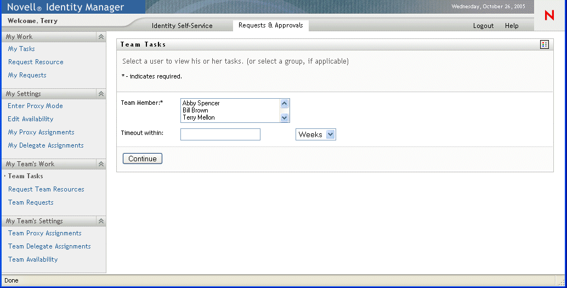
Task: Collapse the My Team's Settings section
Action: [101, 221]
